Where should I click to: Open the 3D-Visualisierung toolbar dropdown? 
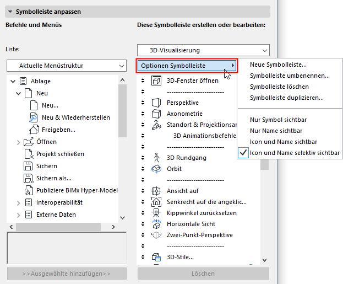[x=203, y=50]
